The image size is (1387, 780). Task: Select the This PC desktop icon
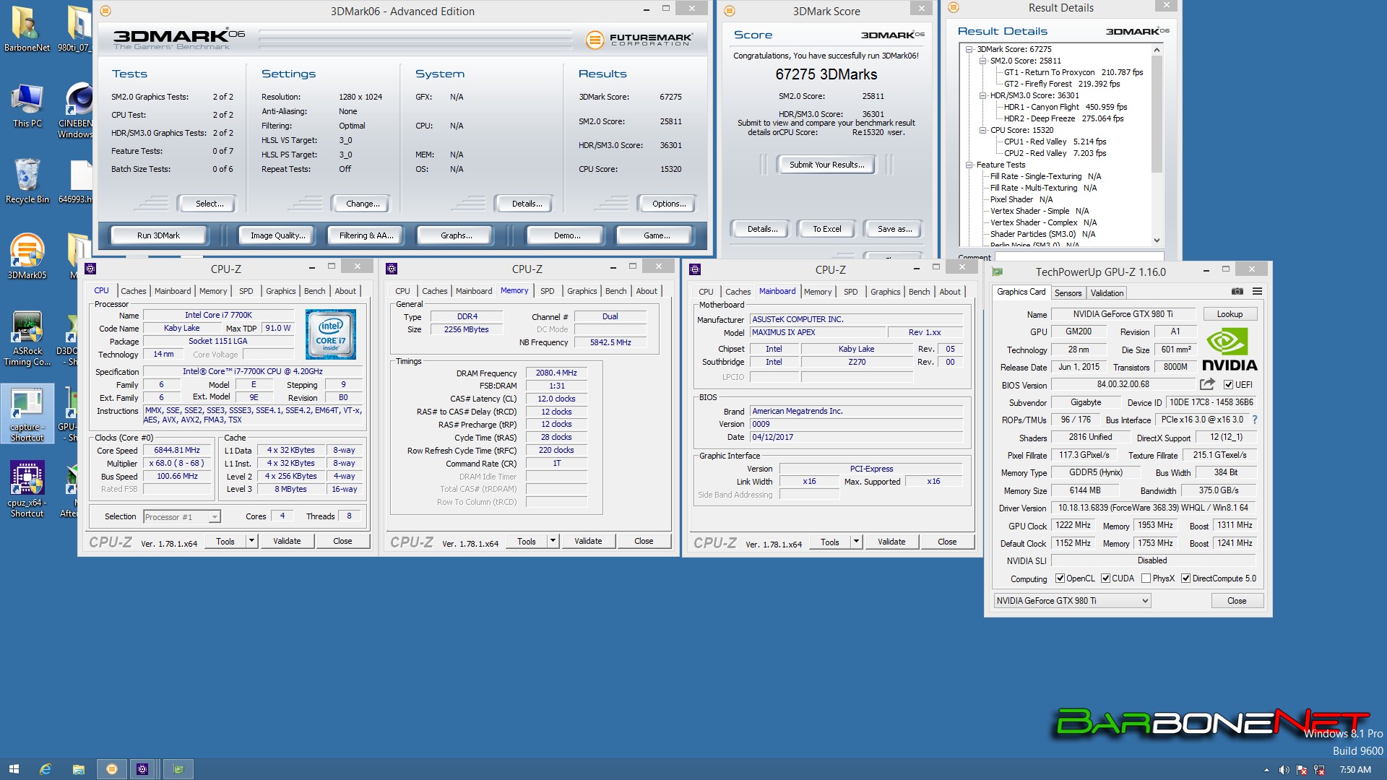27,105
